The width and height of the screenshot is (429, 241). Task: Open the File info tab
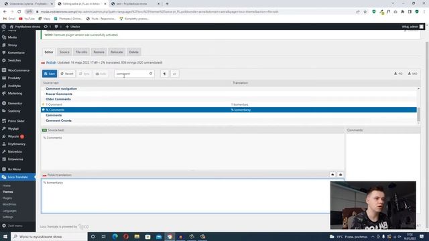(81, 52)
